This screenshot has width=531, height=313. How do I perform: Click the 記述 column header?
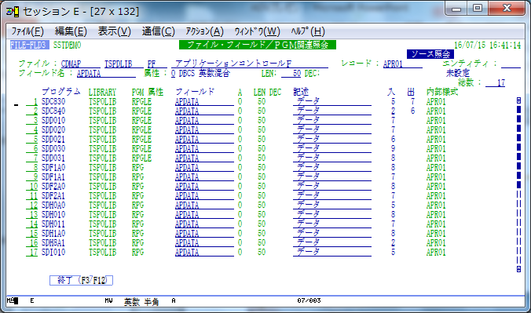click(301, 92)
